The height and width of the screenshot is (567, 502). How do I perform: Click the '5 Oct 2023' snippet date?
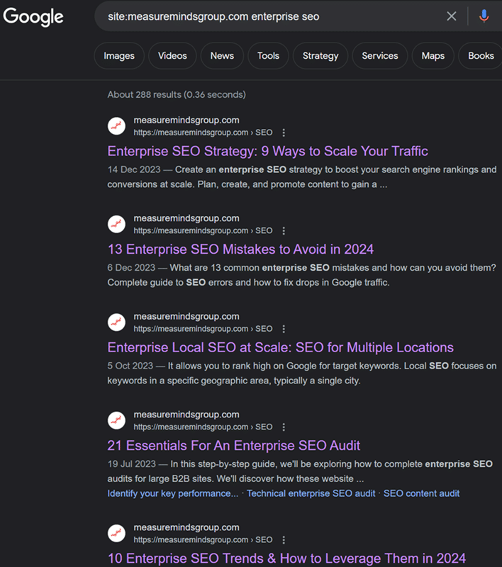(x=130, y=366)
